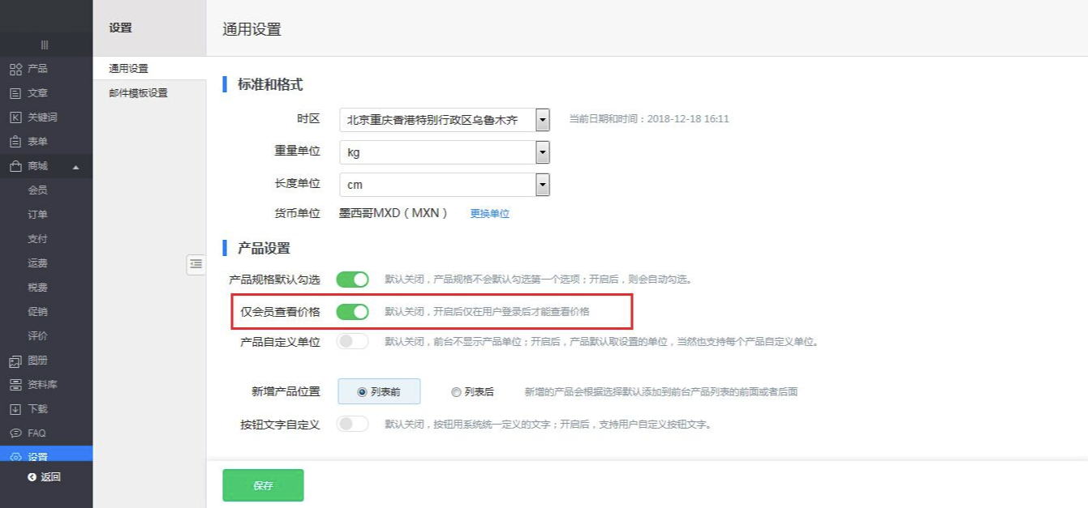The image size is (1088, 508).
Task: Click the 下载 download icon
Action: (x=15, y=409)
